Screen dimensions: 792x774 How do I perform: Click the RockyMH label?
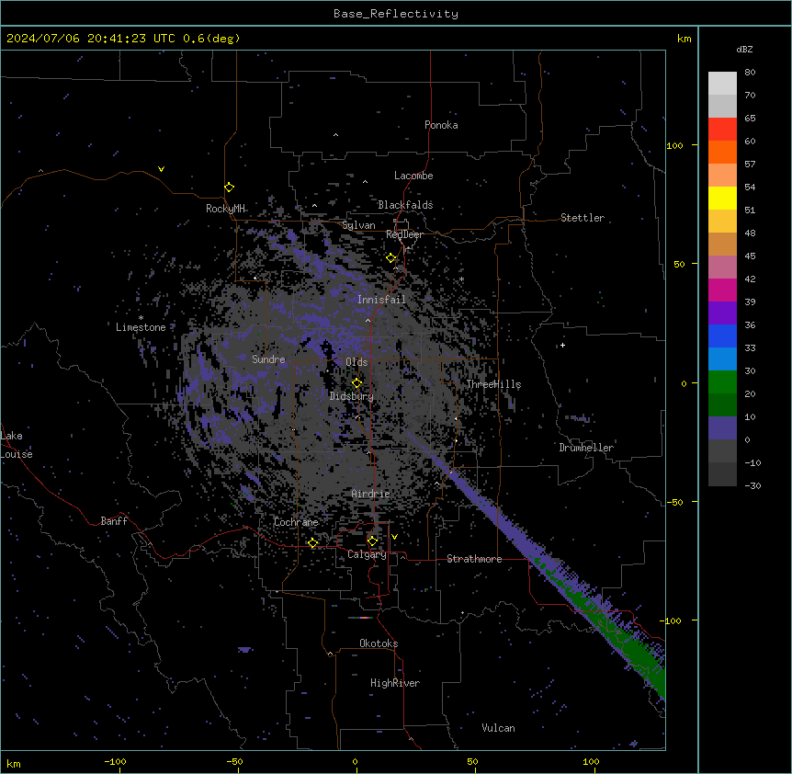(x=225, y=209)
